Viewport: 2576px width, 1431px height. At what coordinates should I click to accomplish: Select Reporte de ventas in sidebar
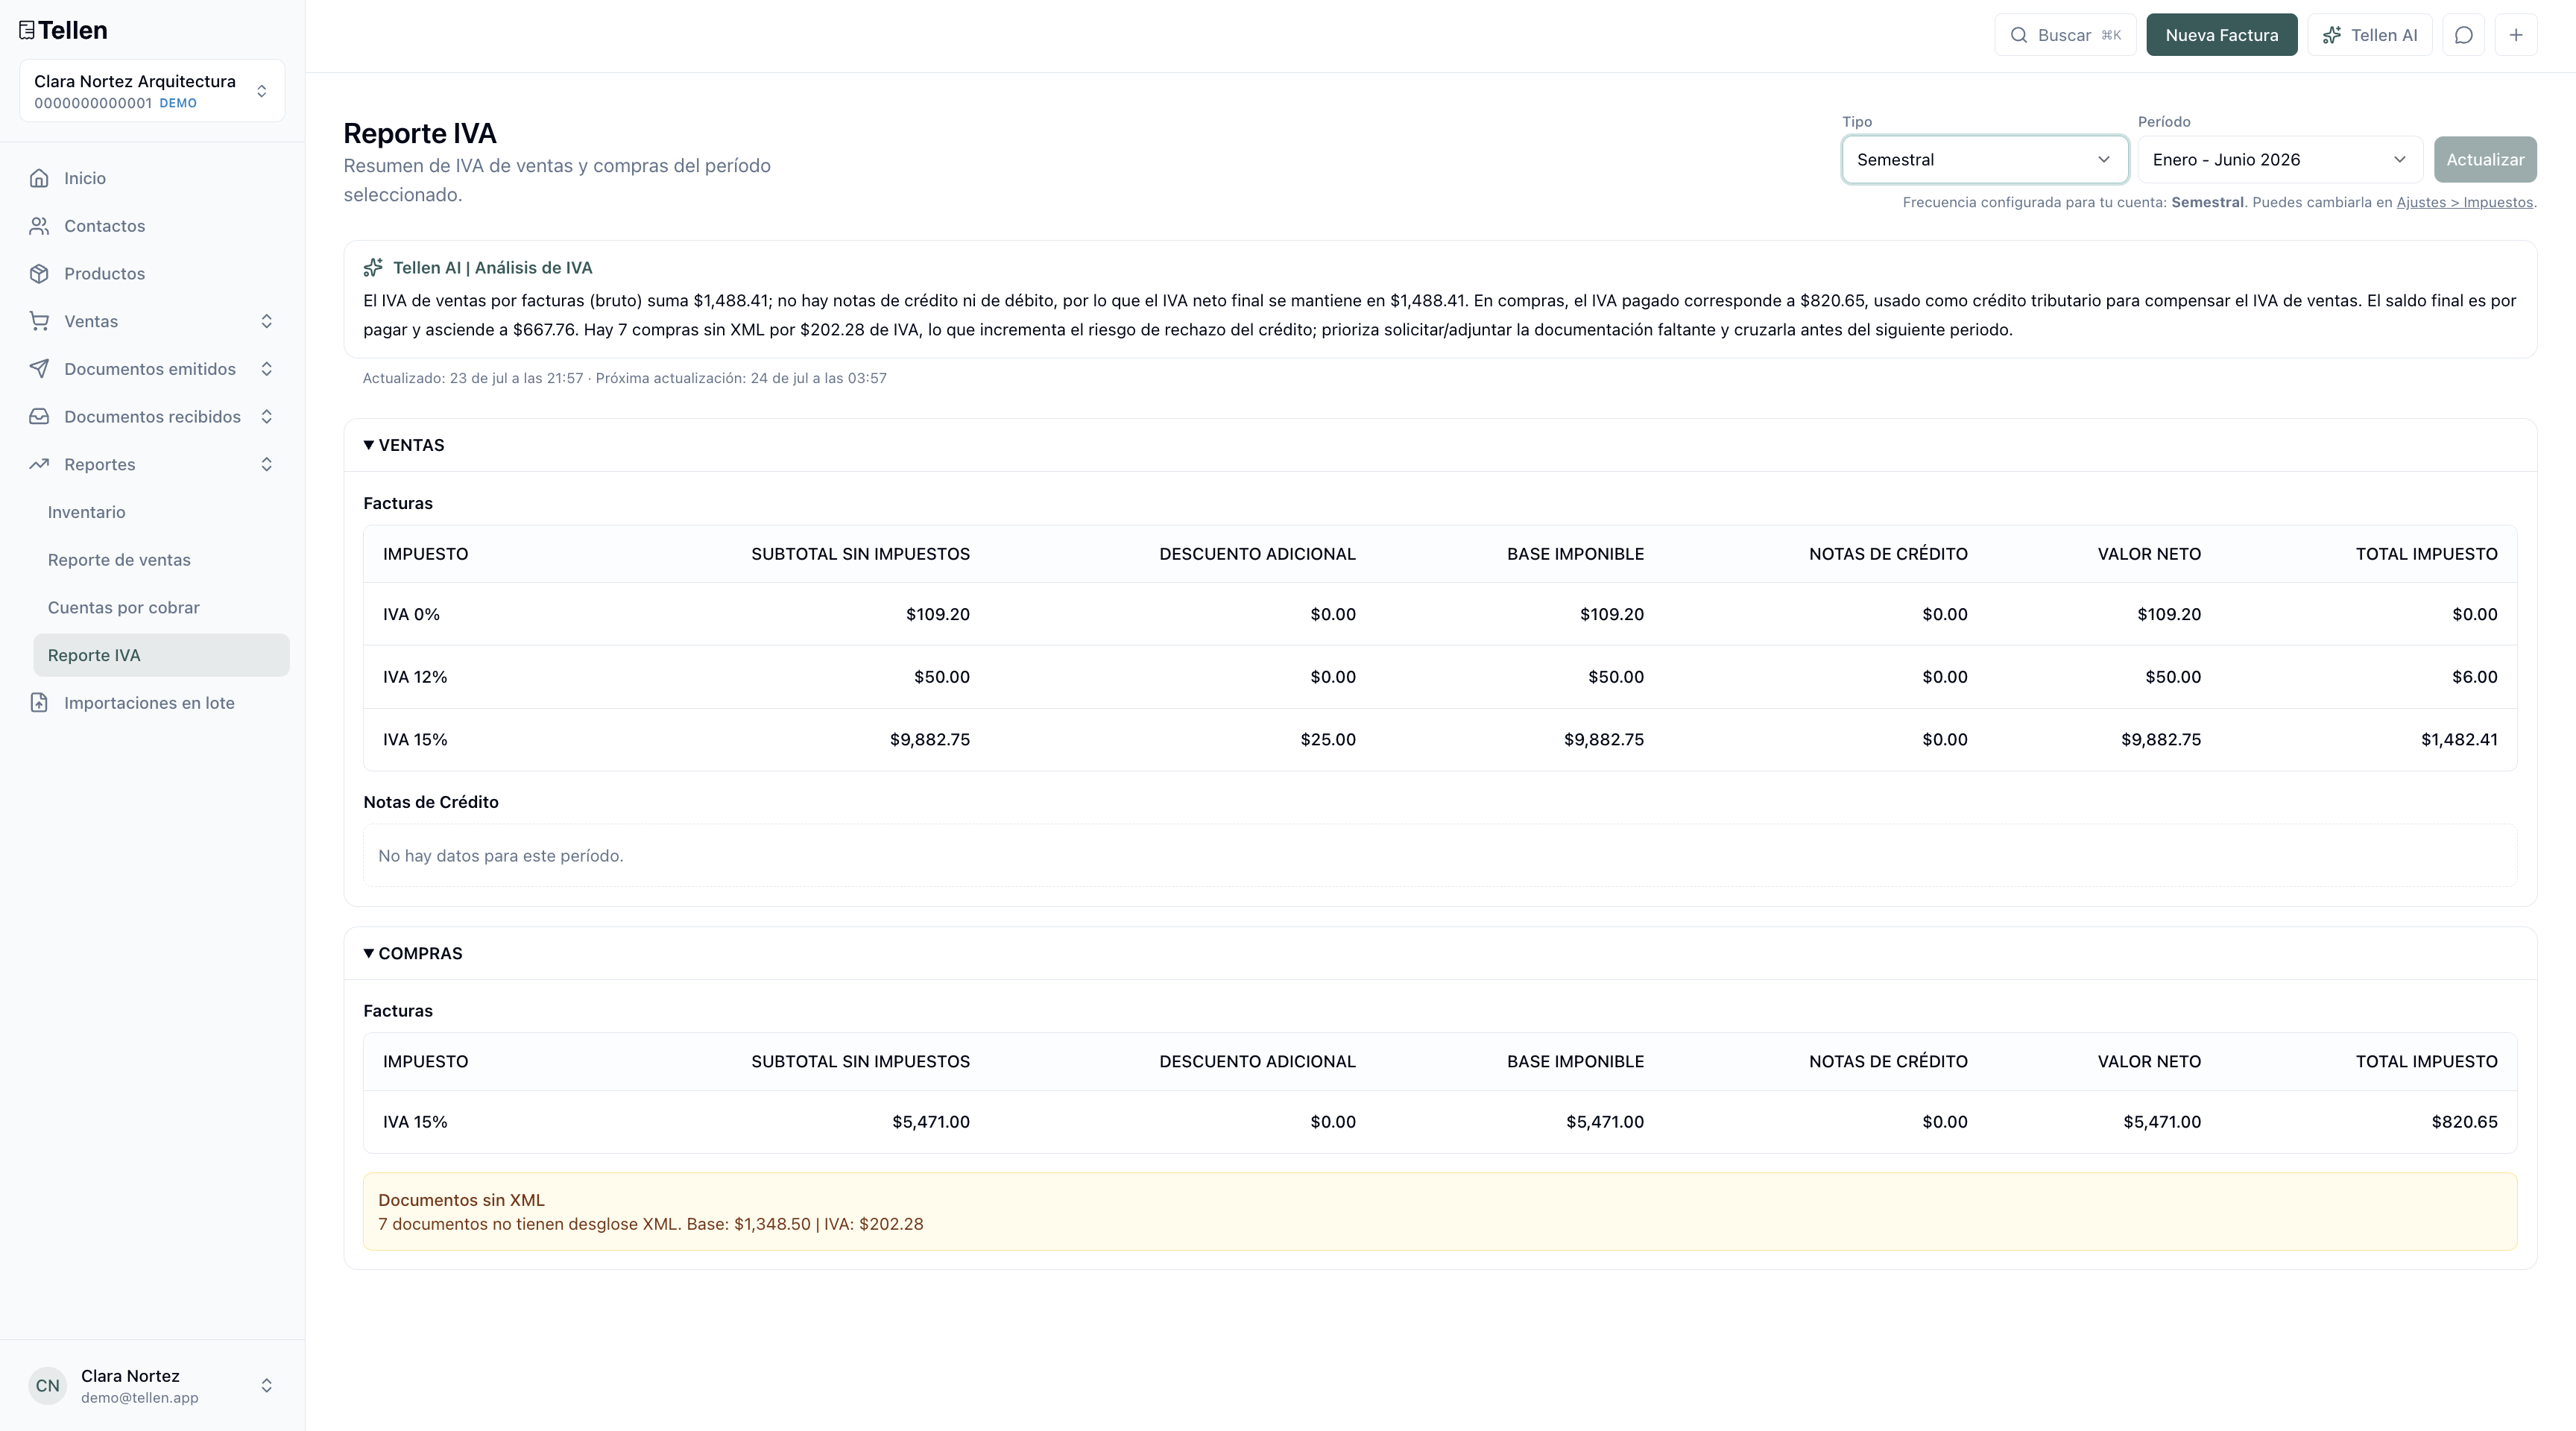(119, 560)
